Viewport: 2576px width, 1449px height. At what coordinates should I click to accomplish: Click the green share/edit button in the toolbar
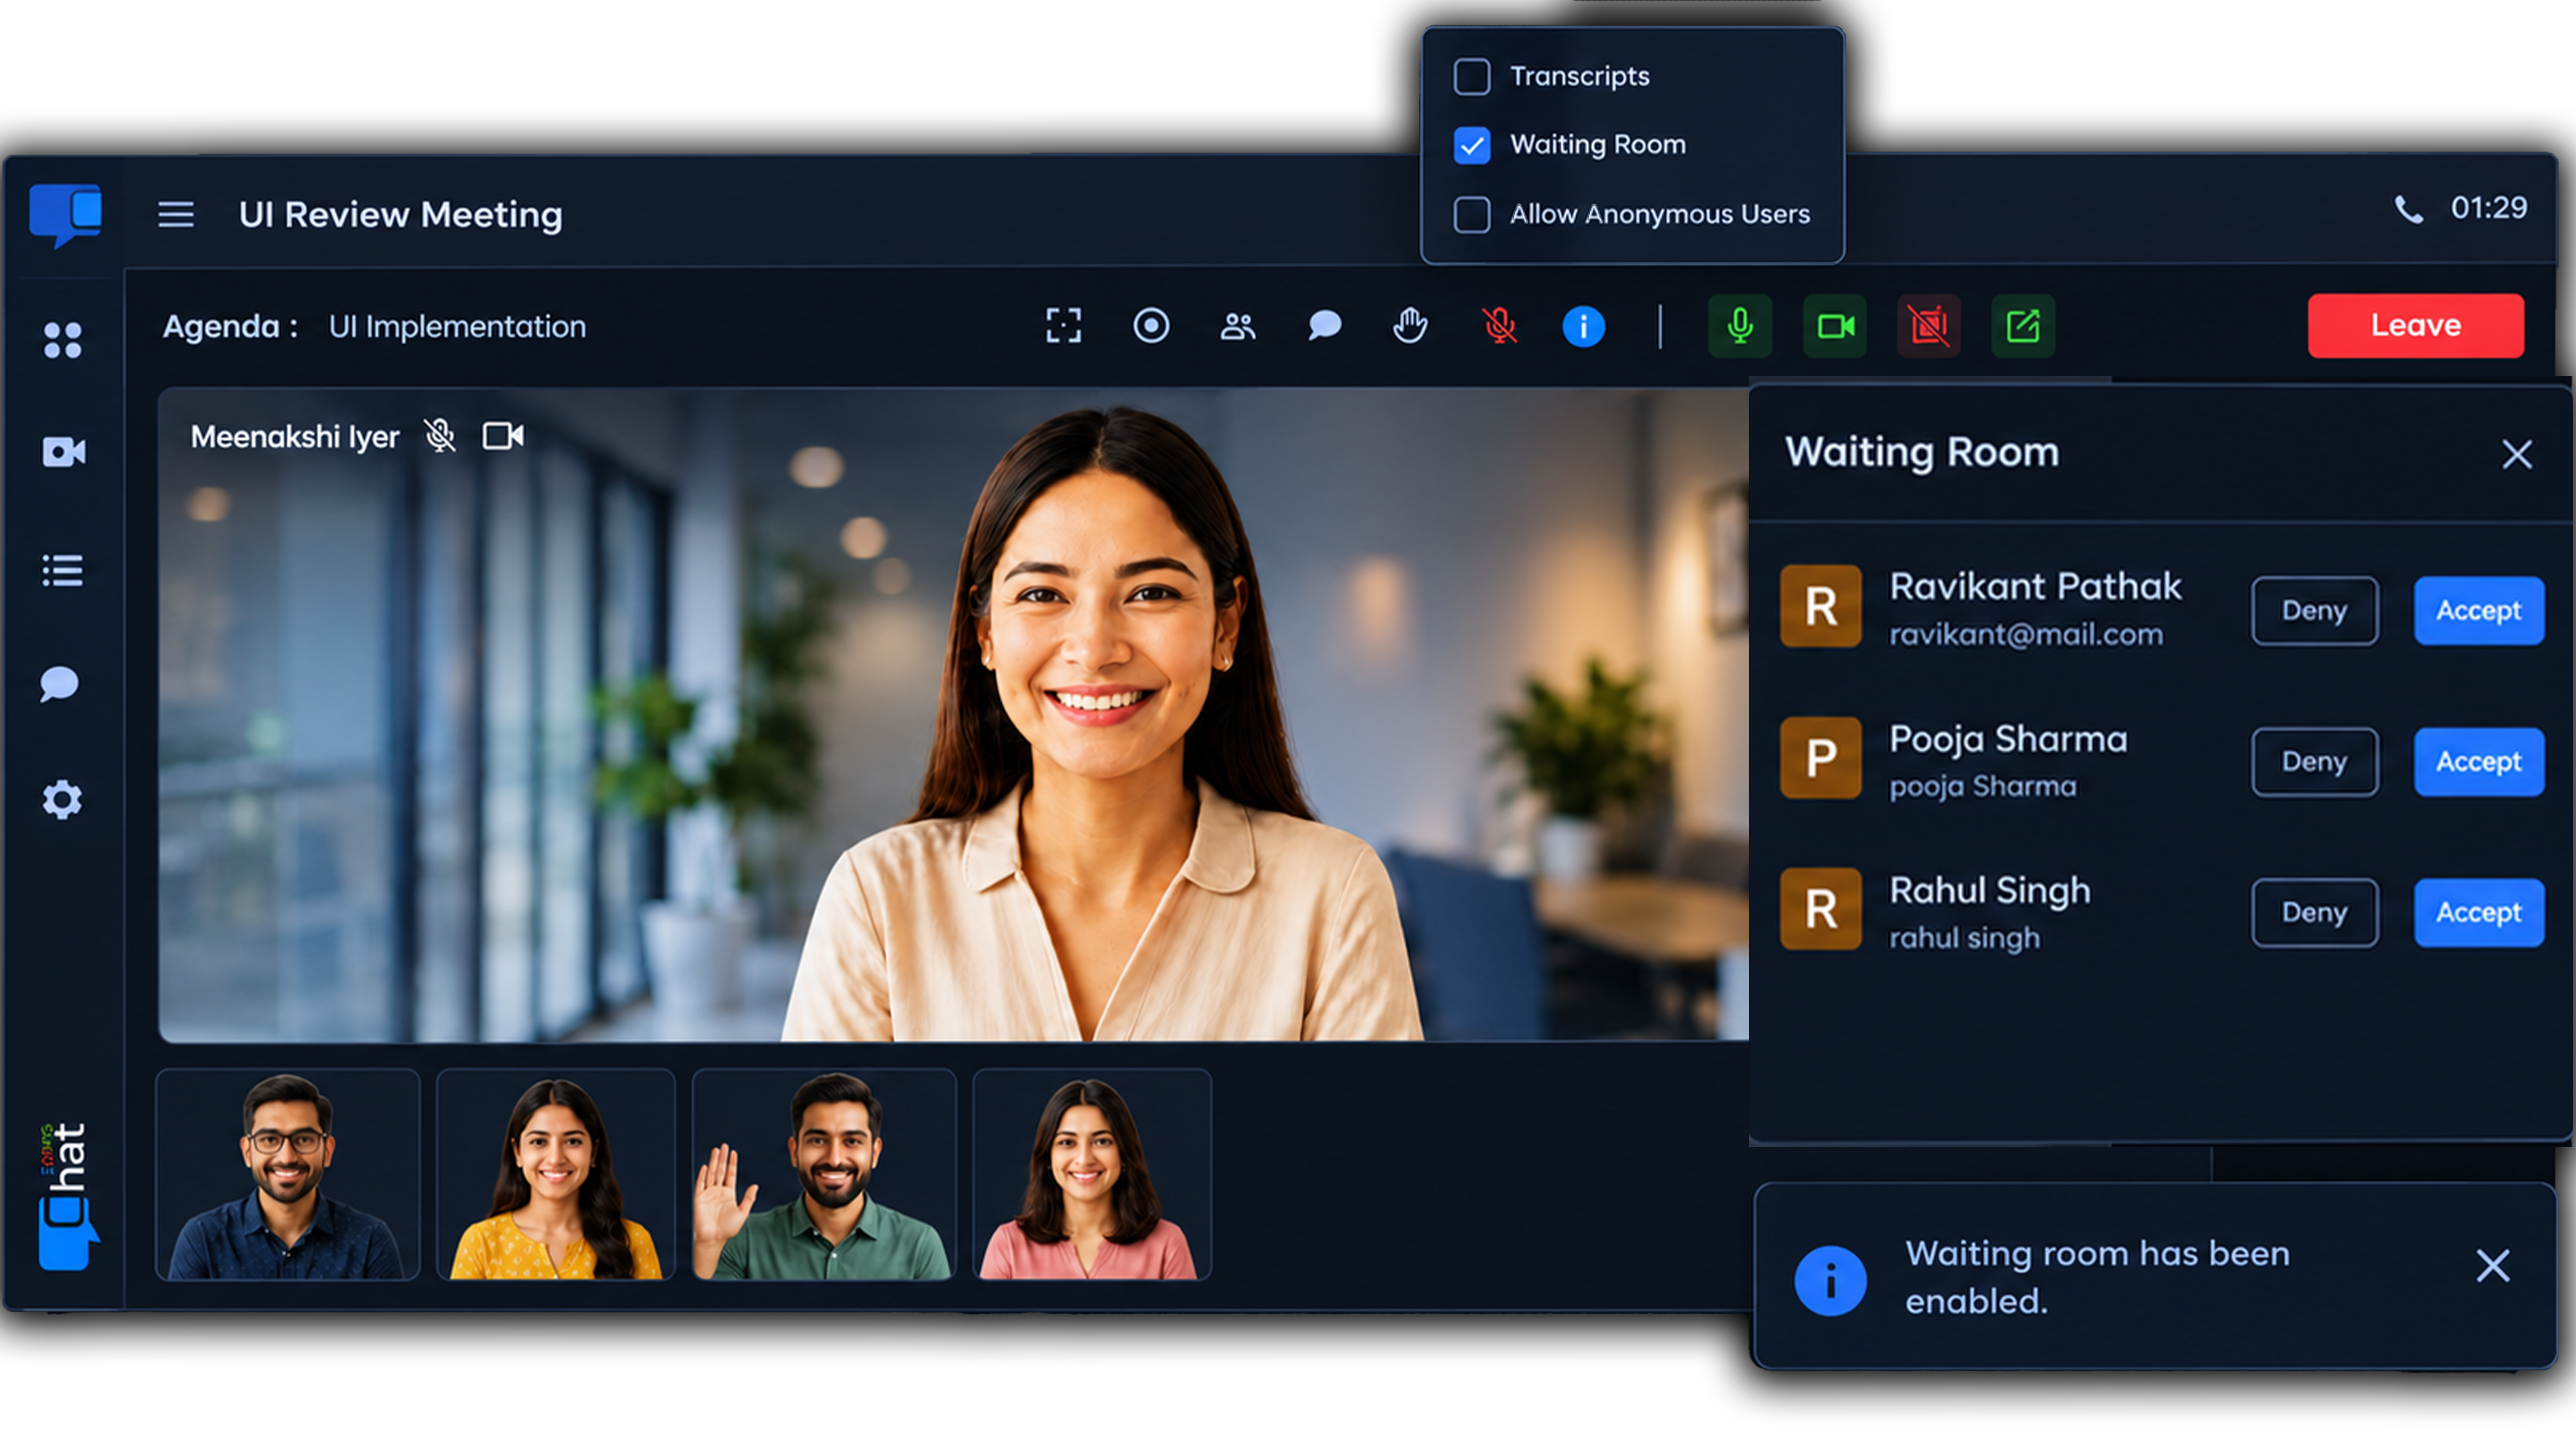(2023, 326)
